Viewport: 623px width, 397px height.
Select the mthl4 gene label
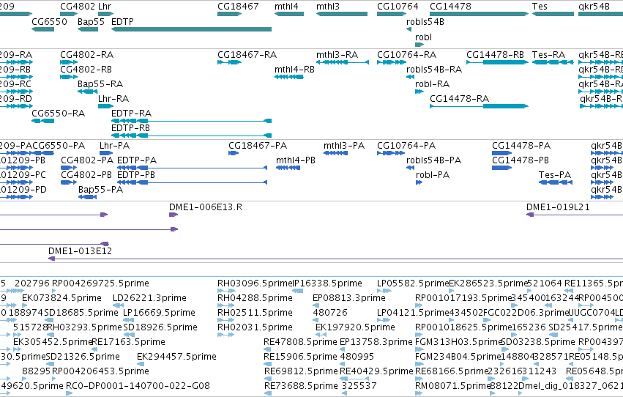pos(286,7)
